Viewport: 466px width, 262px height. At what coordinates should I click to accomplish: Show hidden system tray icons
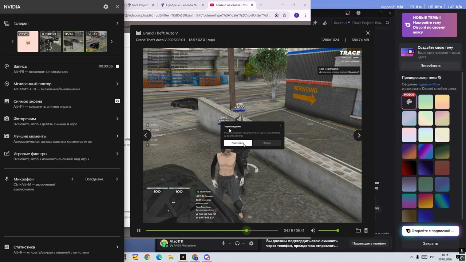pyautogui.click(x=412, y=257)
